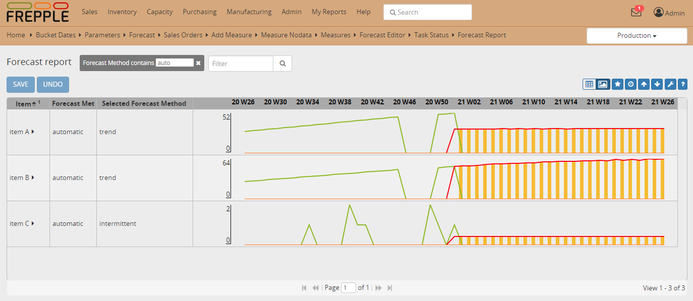Open the inbox envelope with notification badge
This screenshot has width=693, height=301.
click(x=636, y=13)
